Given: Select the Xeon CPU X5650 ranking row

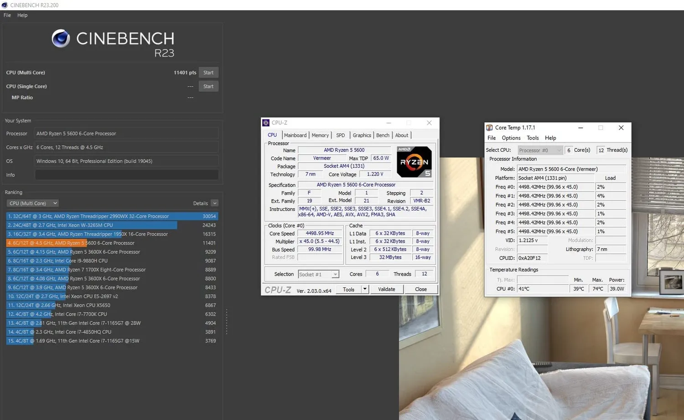Looking at the screenshot, I should coord(112,305).
